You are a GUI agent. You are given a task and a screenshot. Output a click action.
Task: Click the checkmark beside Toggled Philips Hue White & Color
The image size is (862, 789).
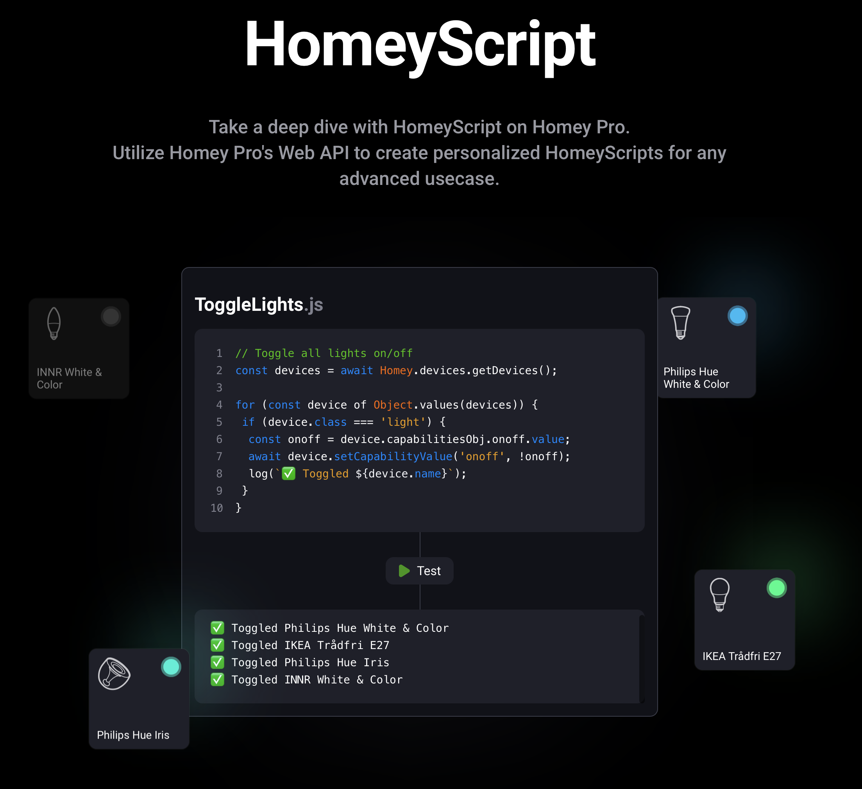217,628
